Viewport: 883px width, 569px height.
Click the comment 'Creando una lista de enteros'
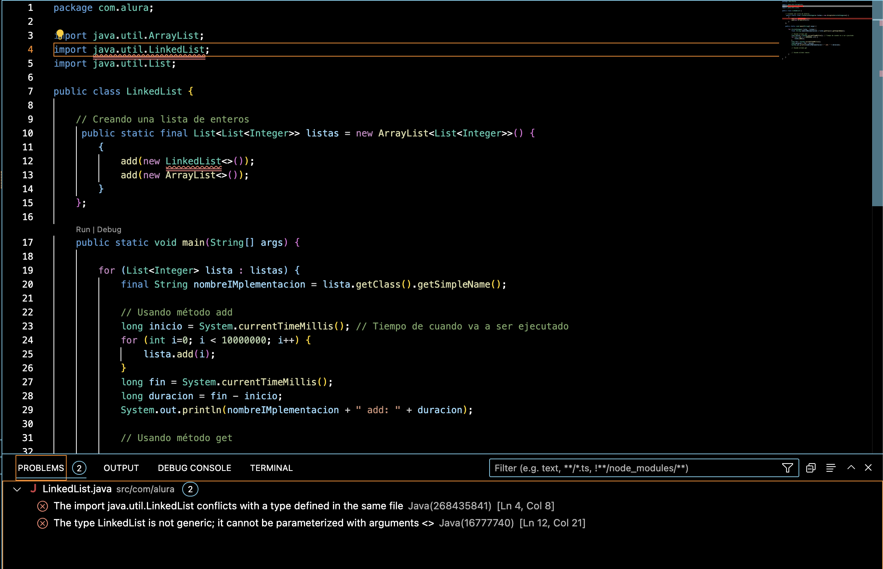(x=162, y=119)
